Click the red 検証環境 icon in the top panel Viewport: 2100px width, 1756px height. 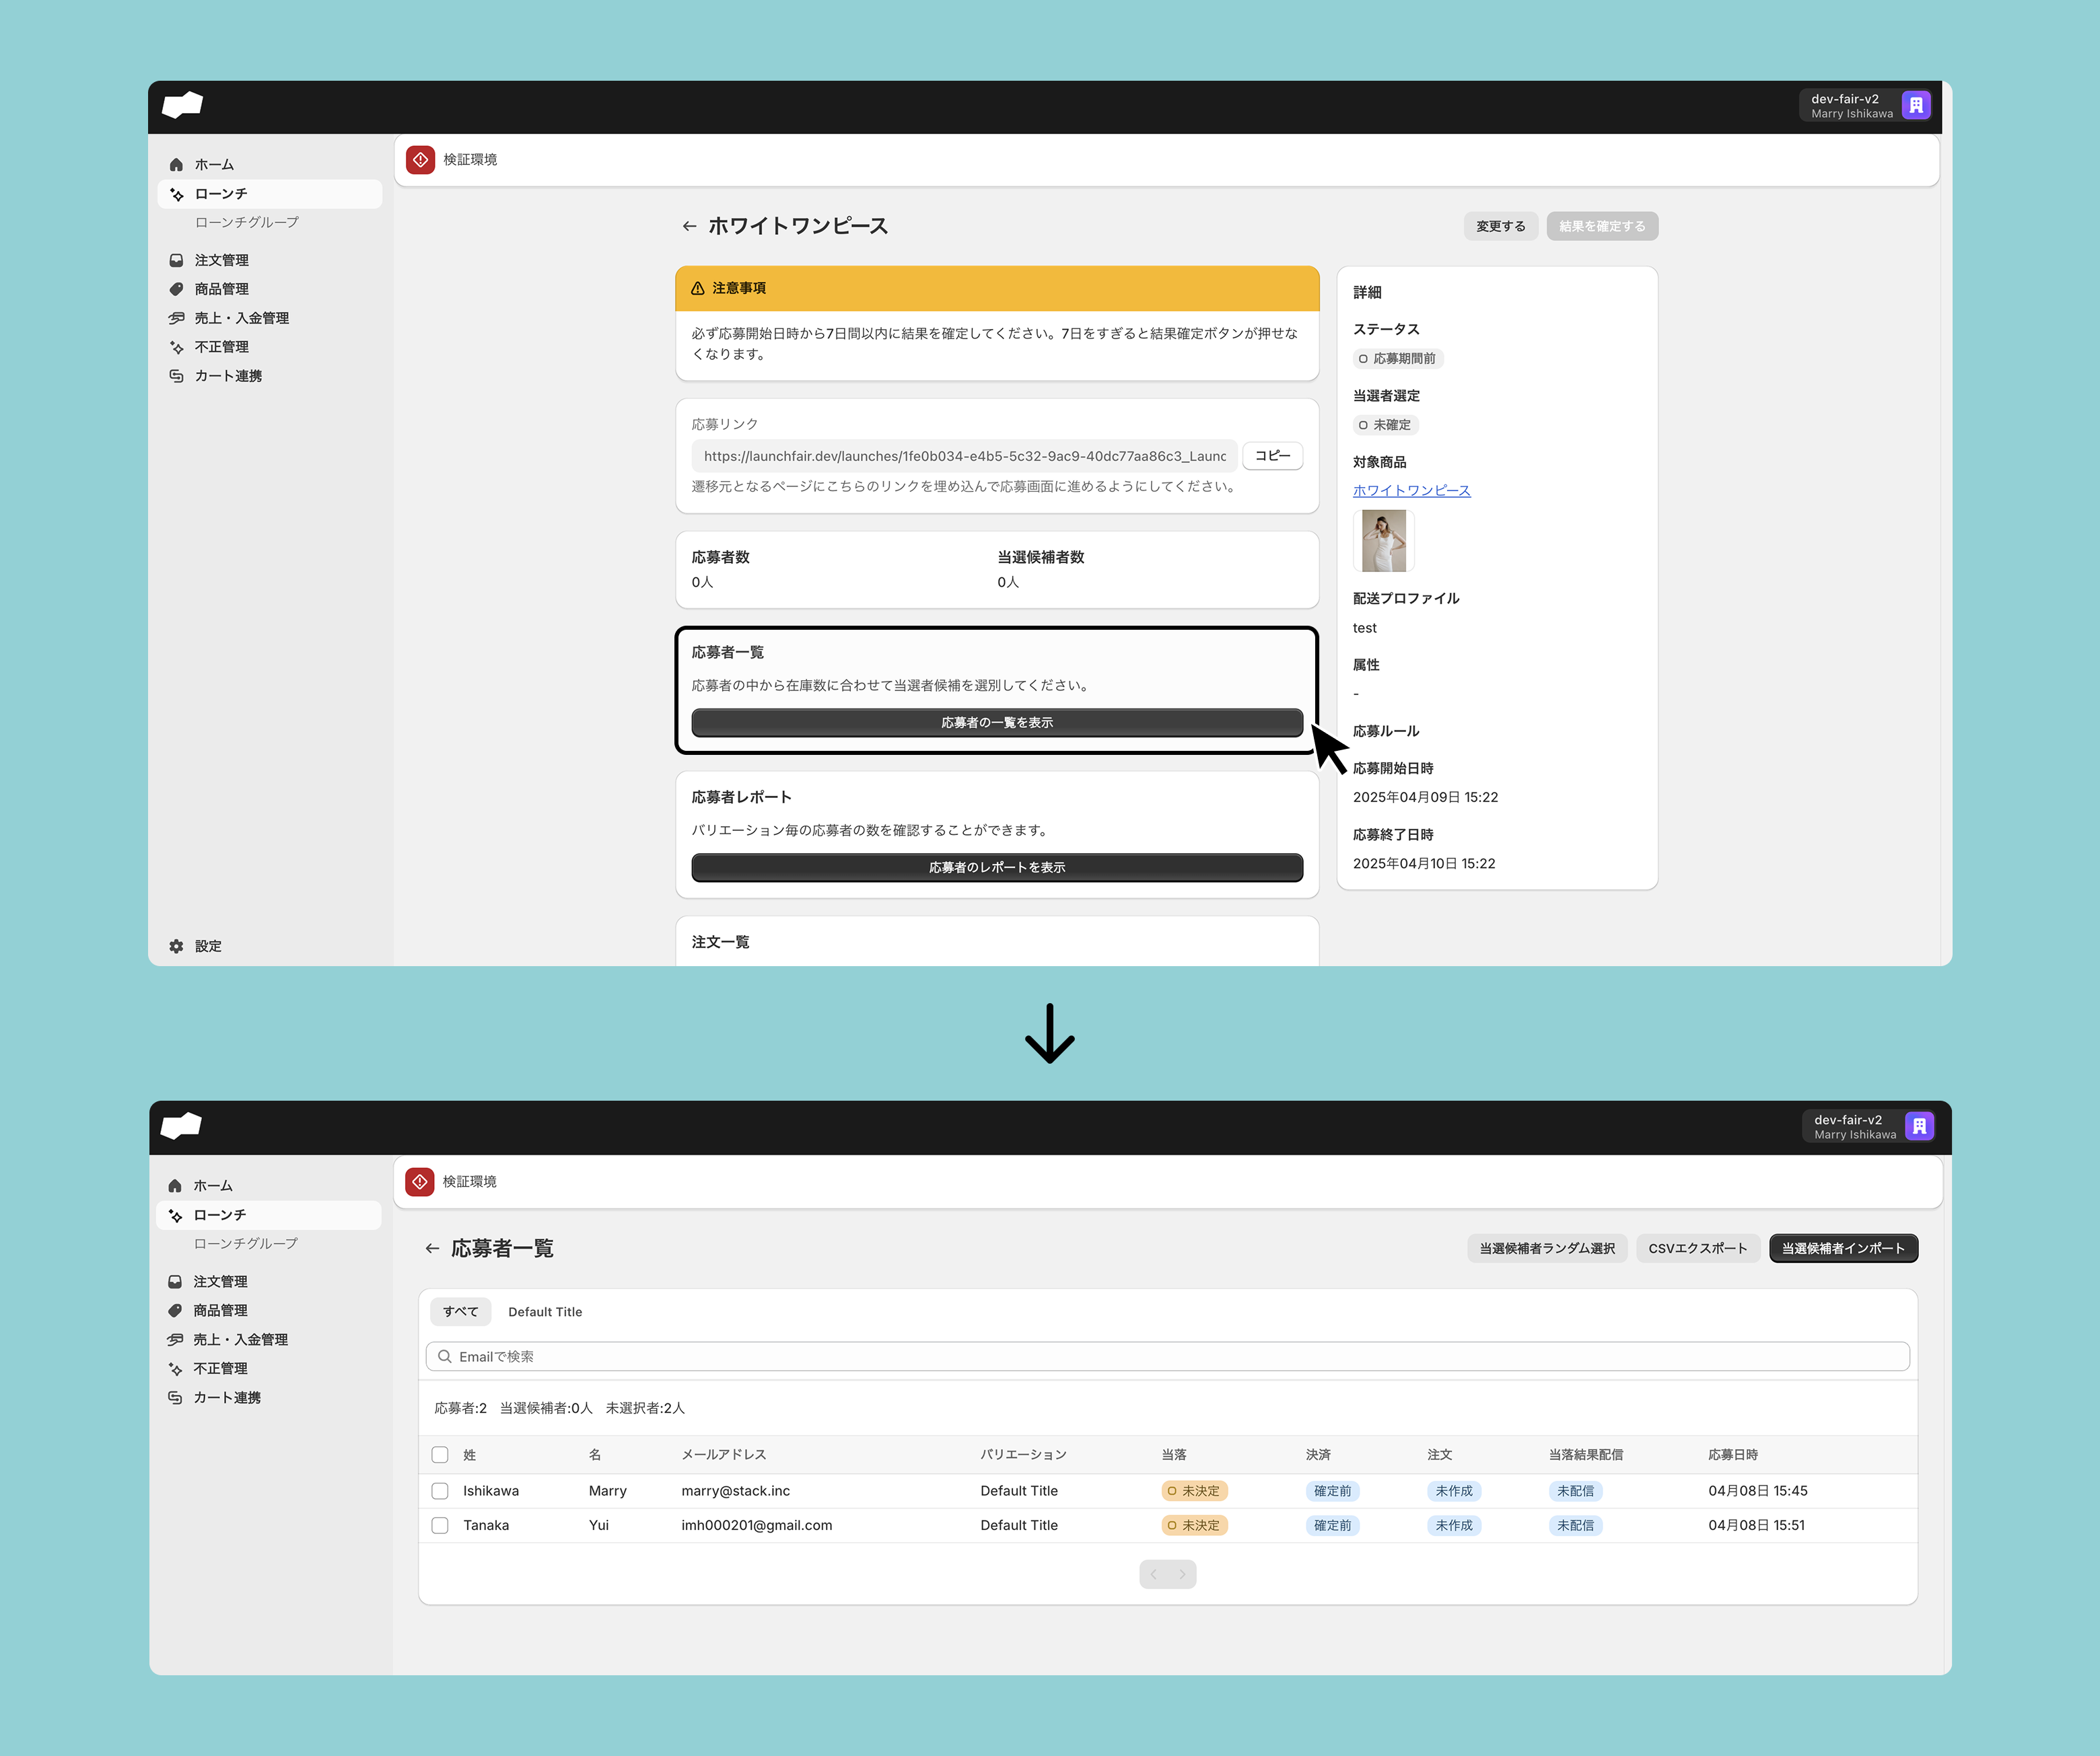tap(421, 160)
